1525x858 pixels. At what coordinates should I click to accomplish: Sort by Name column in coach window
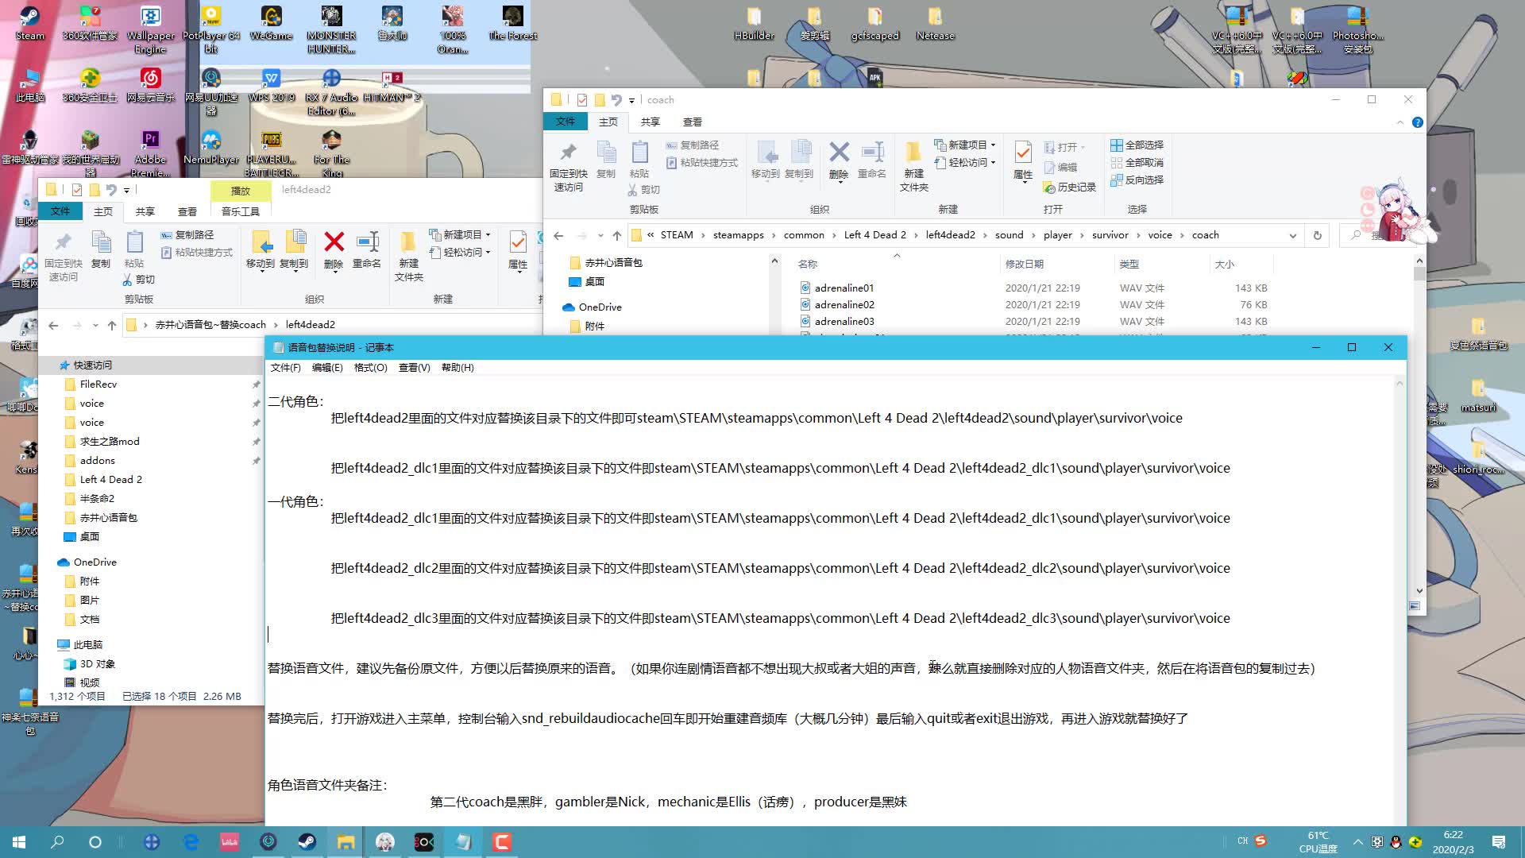[808, 265]
